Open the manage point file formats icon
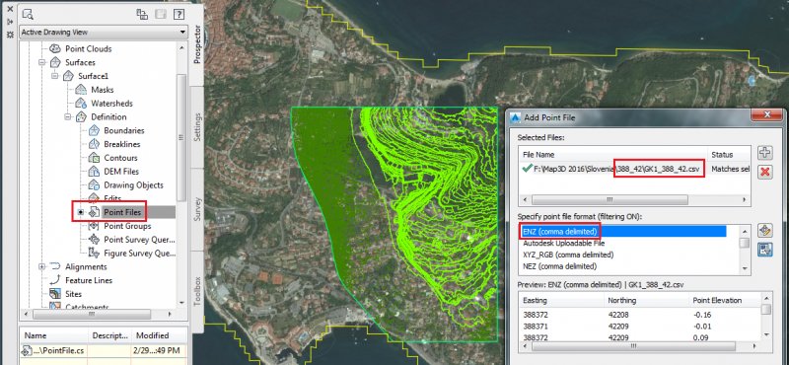789x365 pixels. tap(765, 231)
